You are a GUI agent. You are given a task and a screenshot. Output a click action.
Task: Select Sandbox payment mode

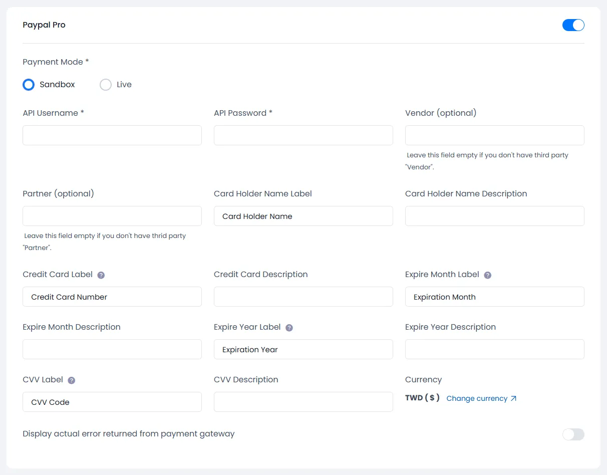coord(29,85)
